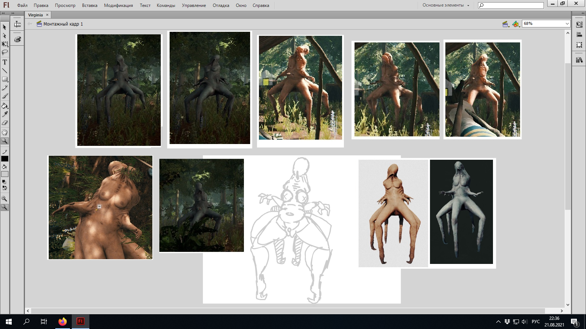The width and height of the screenshot is (586, 329).
Task: Open the Align panel icon
Action: 579,35
